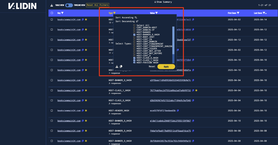This screenshot has height=145, width=278.
Task: Download the table results with the top download icon
Action: pyautogui.click(x=52, y=5)
